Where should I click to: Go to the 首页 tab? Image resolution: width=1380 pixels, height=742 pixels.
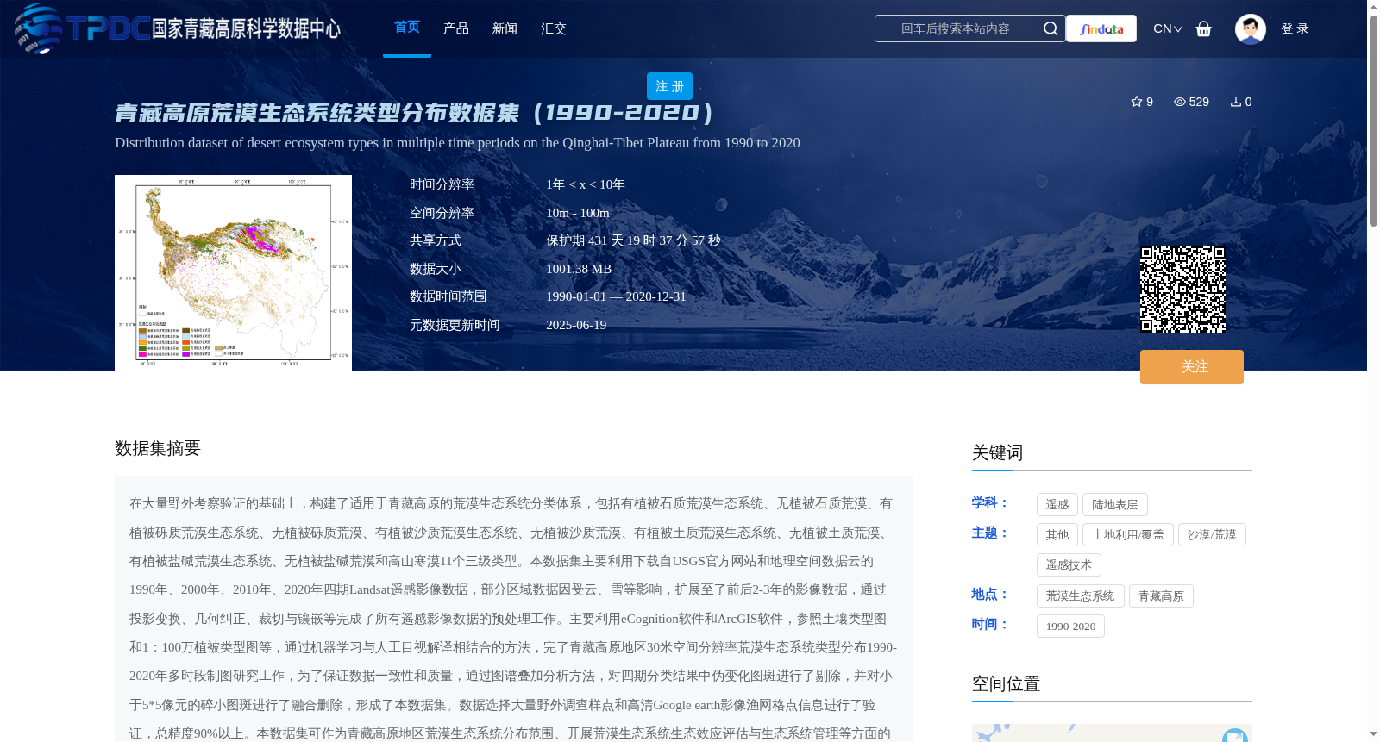click(407, 28)
